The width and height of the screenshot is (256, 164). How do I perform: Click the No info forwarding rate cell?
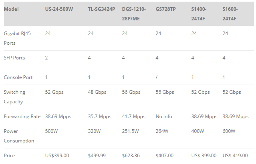(164, 117)
